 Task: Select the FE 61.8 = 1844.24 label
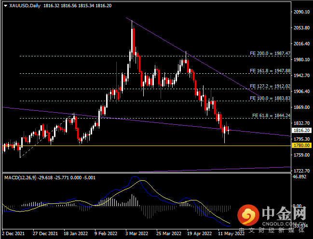pyautogui.click(x=271, y=116)
